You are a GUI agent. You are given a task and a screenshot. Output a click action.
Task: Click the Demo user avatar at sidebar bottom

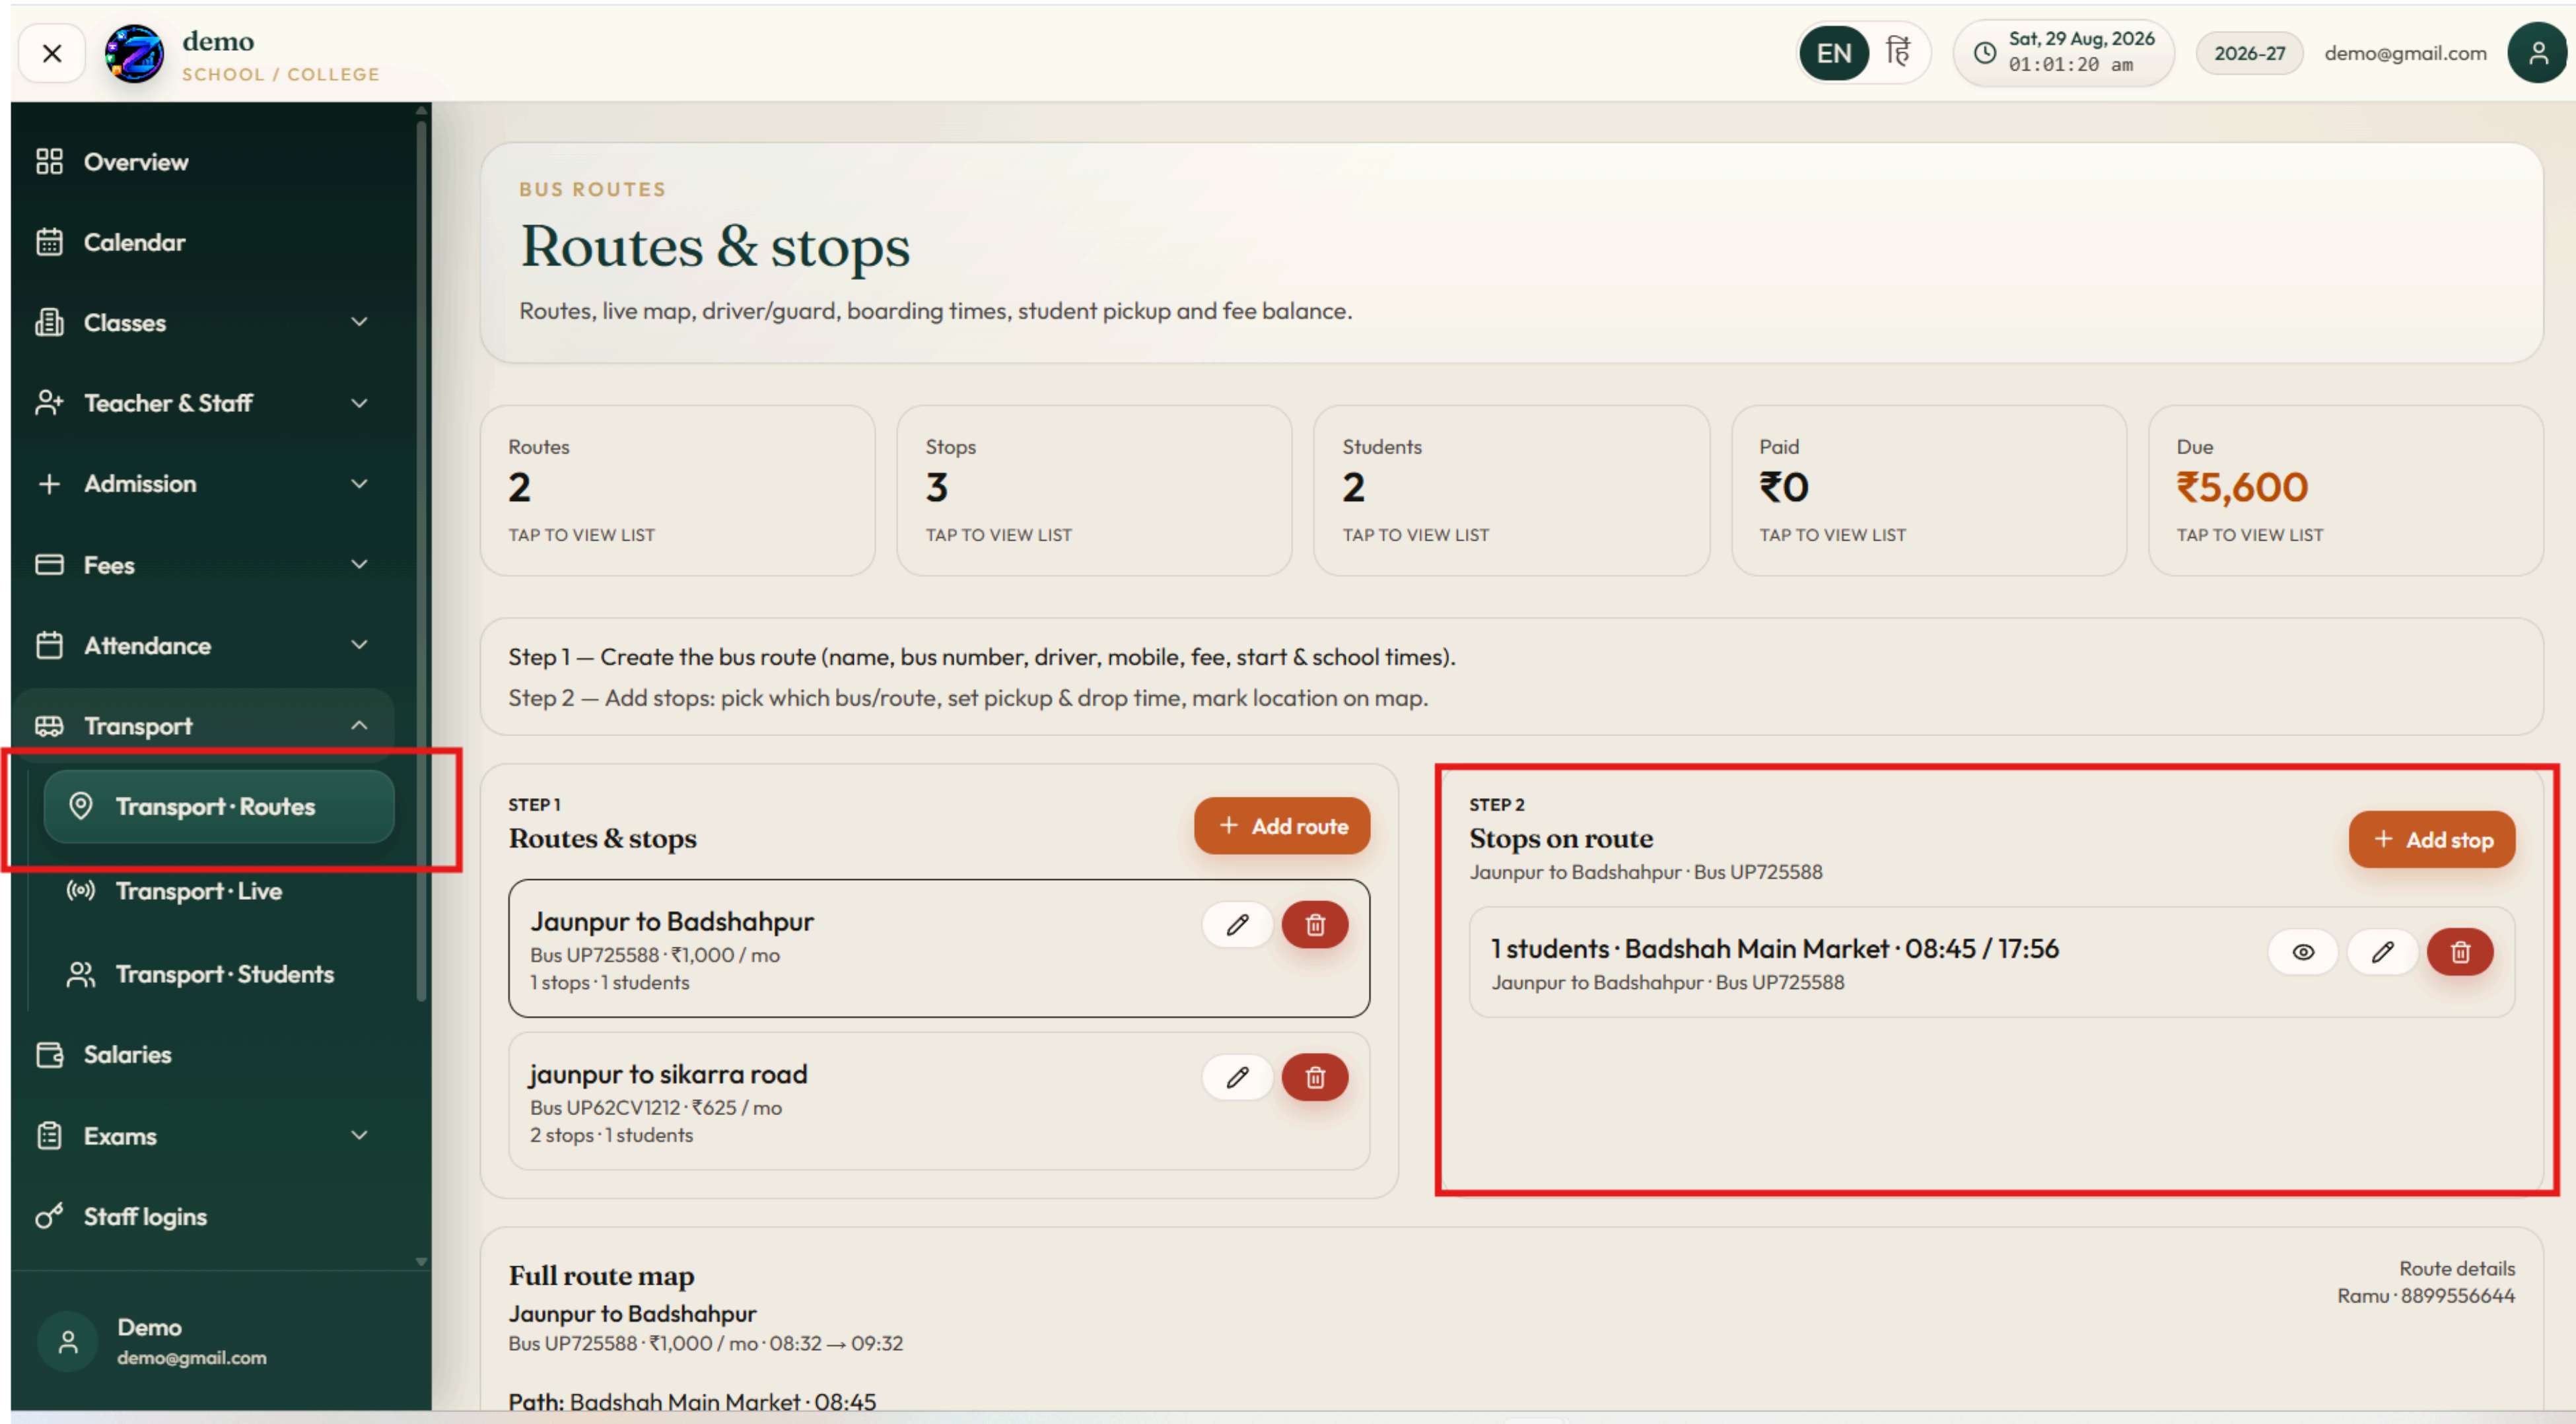pyautogui.click(x=68, y=1342)
